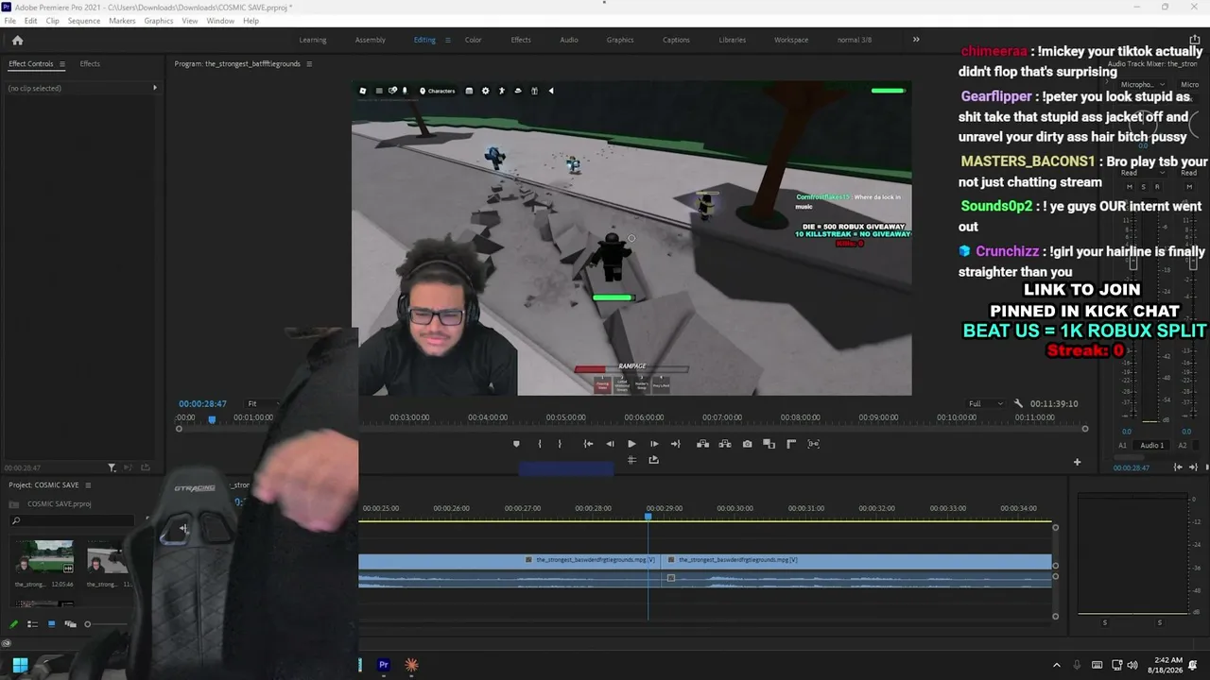Select playback resolution Full dropdown
Viewport: 1210px width, 680px height.
point(986,403)
